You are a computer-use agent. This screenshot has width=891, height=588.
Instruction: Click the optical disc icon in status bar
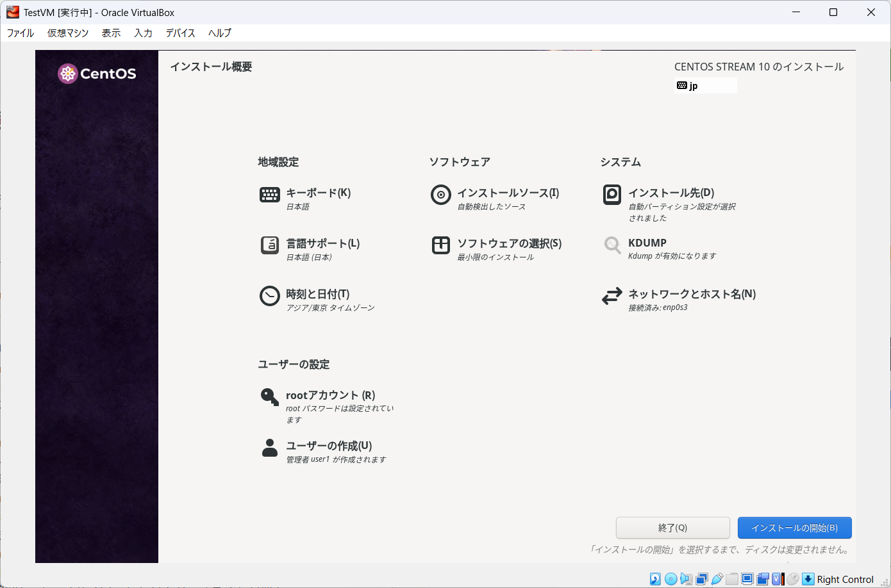[x=670, y=579]
